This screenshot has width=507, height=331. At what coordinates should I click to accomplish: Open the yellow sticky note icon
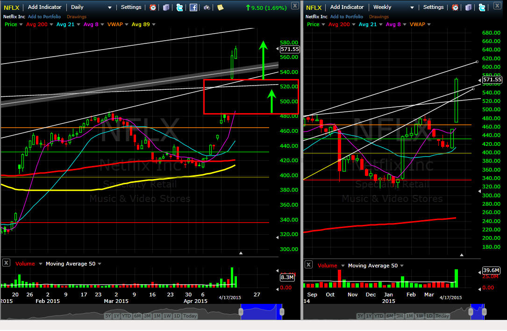coord(220,7)
